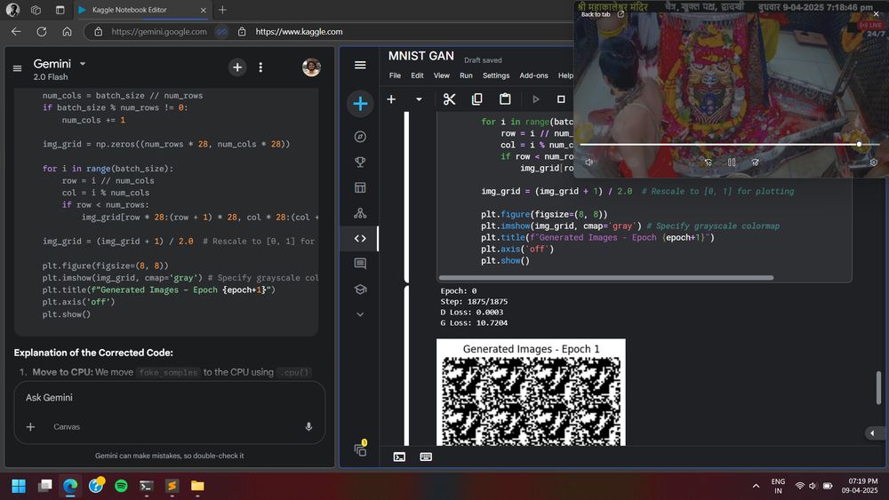Open Learn graduation cap icon in sidebar
This screenshot has height=500, width=889.
point(360,290)
